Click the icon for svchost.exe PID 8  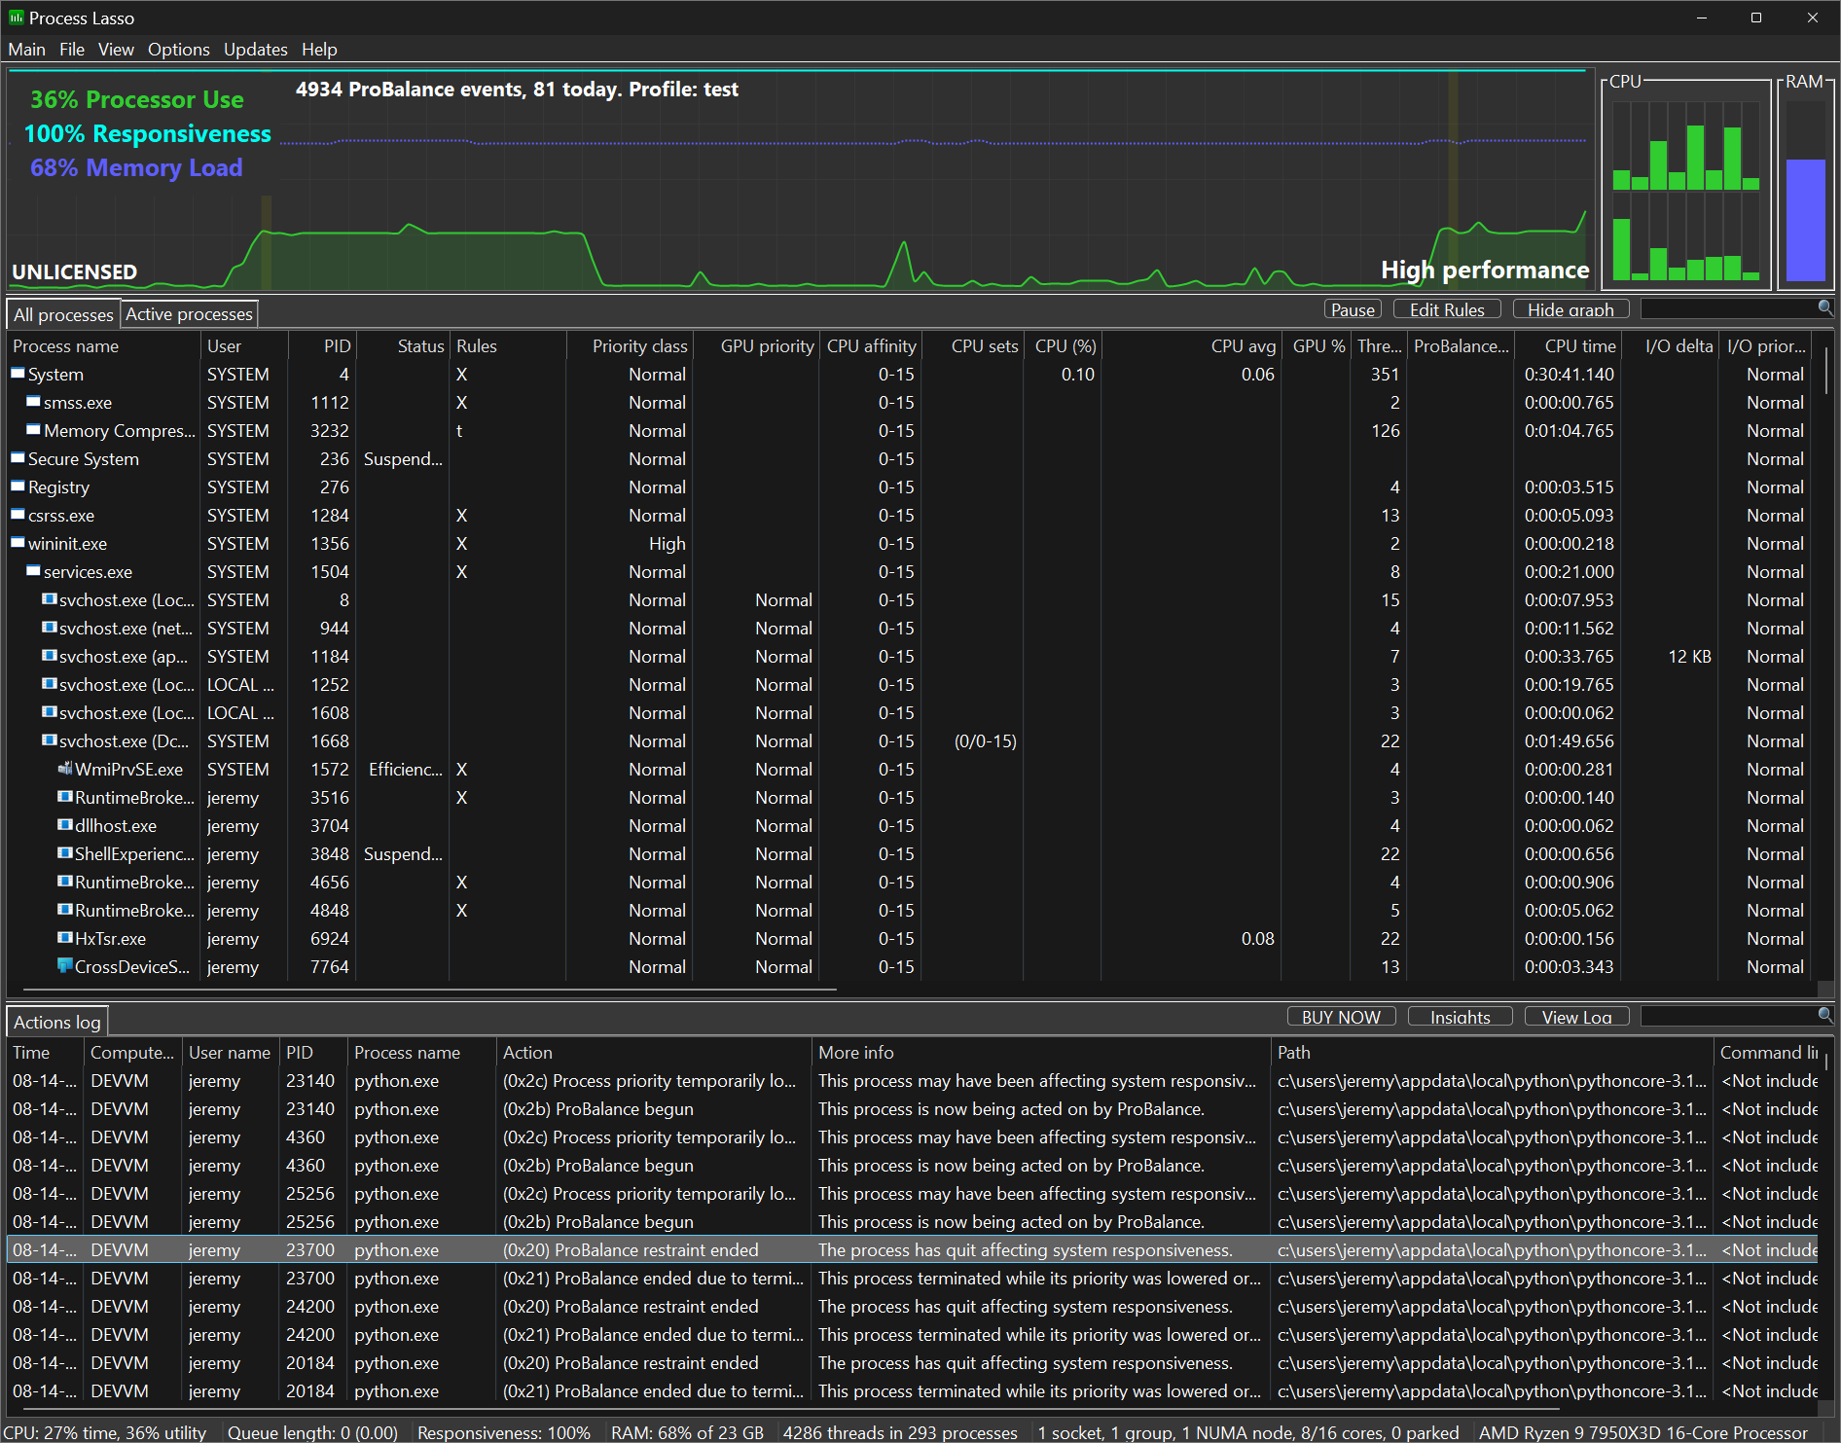[49, 599]
